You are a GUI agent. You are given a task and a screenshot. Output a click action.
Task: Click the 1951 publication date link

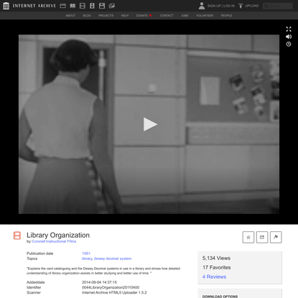pyautogui.click(x=86, y=253)
